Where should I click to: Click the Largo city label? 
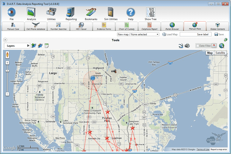pos(53,73)
